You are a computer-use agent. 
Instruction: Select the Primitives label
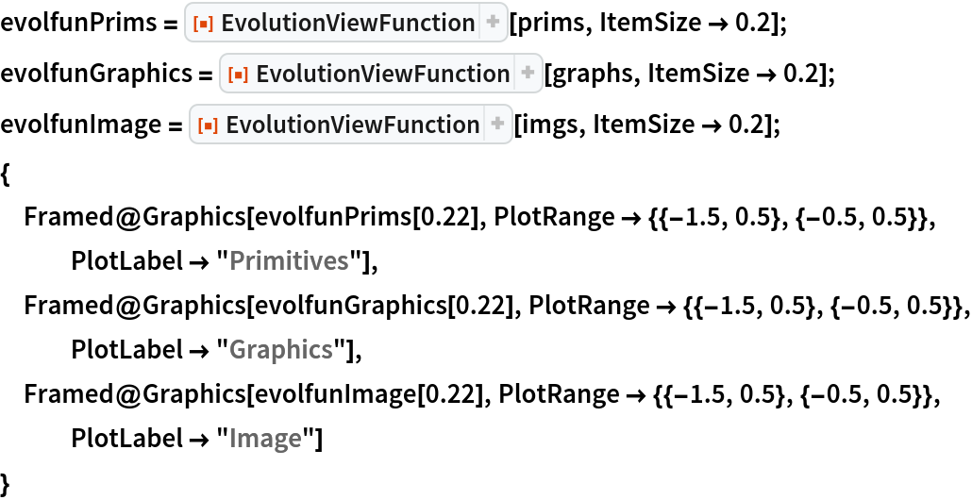point(289,261)
